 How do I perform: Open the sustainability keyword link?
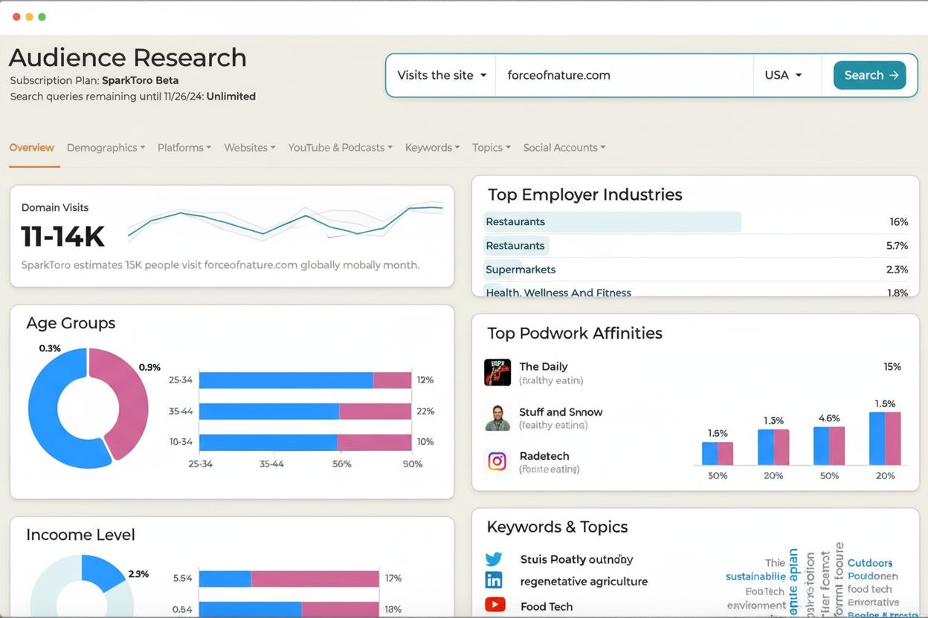tap(755, 576)
